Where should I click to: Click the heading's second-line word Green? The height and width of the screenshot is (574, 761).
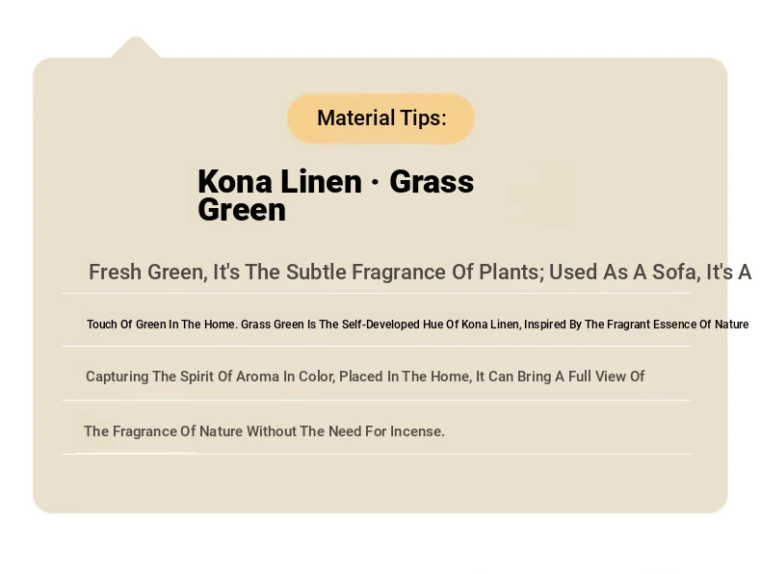[x=242, y=210]
